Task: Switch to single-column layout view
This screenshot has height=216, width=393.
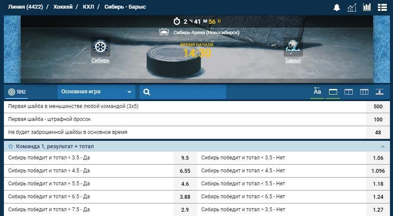Action: [333, 92]
